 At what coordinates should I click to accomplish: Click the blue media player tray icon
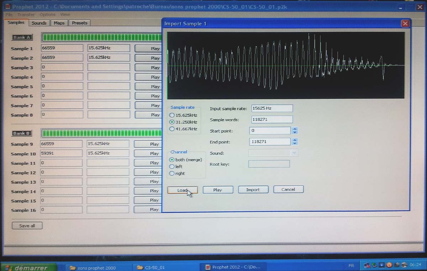point(382,265)
